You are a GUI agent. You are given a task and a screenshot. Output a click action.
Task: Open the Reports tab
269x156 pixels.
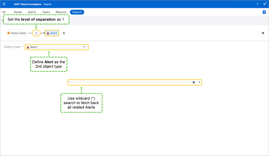point(61,12)
